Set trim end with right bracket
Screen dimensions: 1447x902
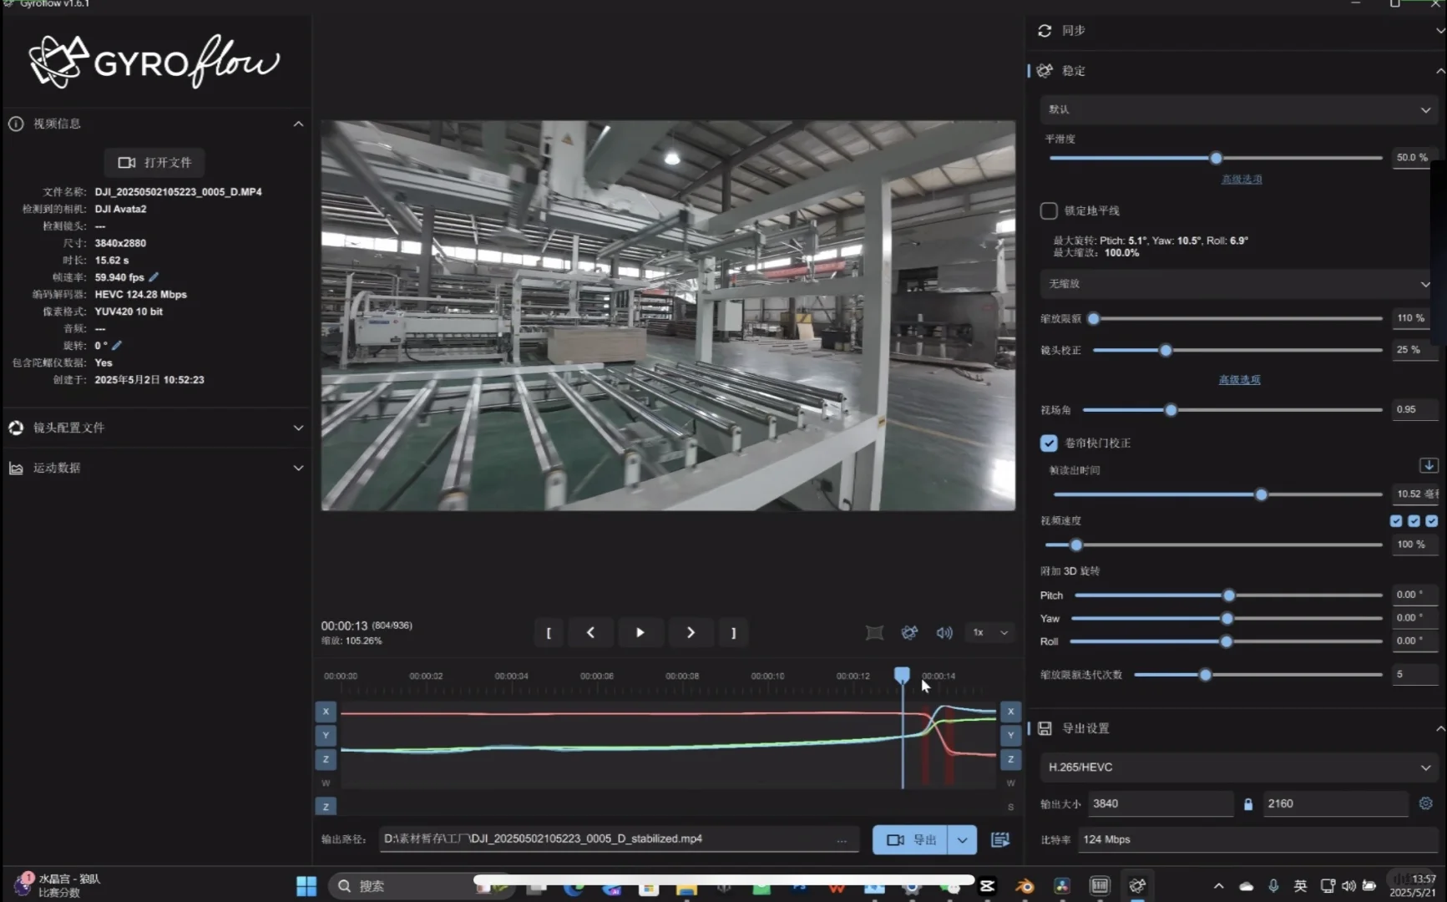(x=734, y=633)
